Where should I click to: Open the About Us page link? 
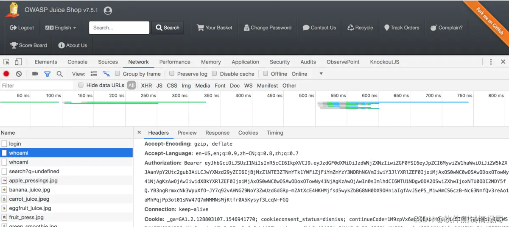click(73, 45)
